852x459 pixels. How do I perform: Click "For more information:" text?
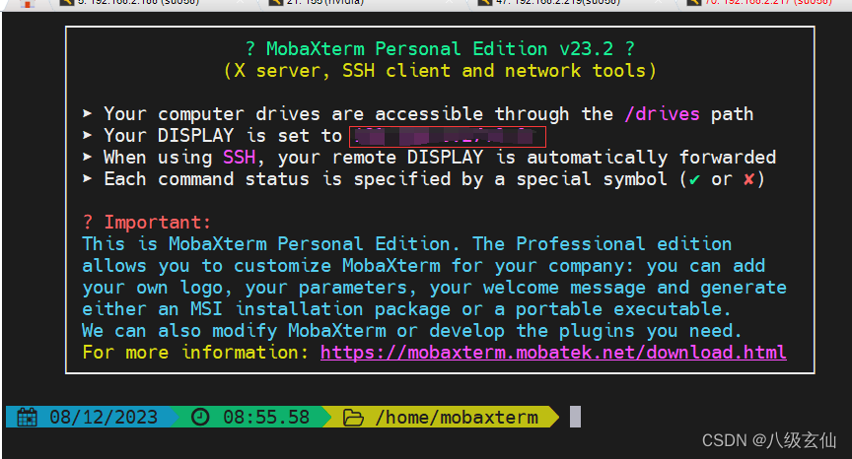pyautogui.click(x=195, y=353)
